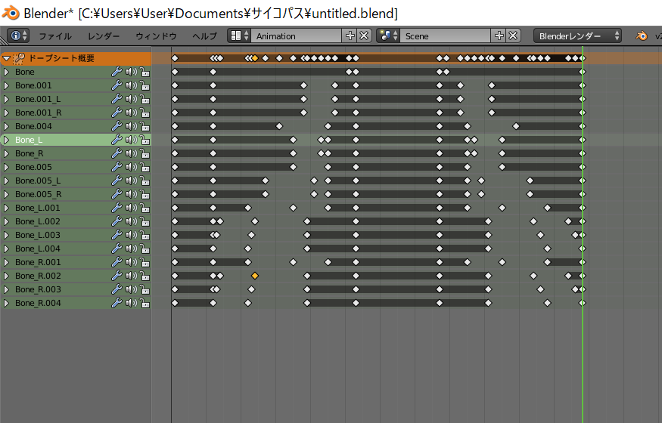Click the wrench icon on the Bone_R.004 row
662x423 pixels.
(x=117, y=303)
